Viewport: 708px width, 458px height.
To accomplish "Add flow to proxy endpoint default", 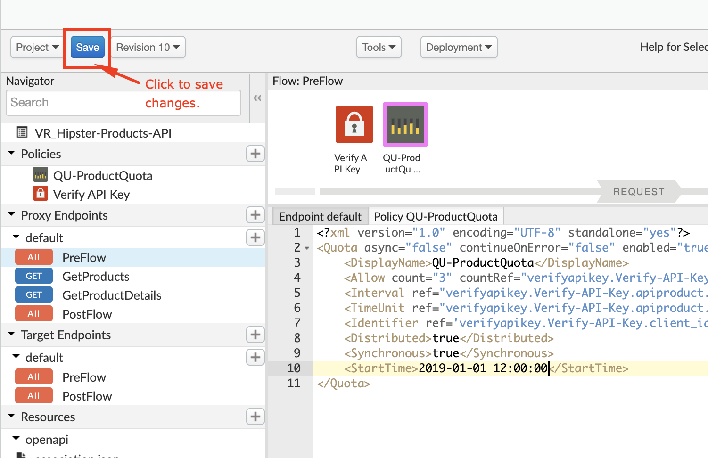I will [255, 237].
